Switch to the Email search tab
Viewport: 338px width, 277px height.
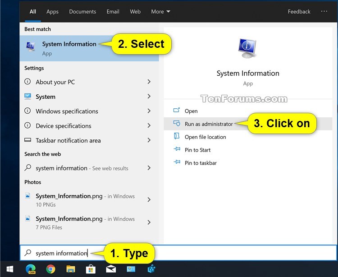[113, 11]
